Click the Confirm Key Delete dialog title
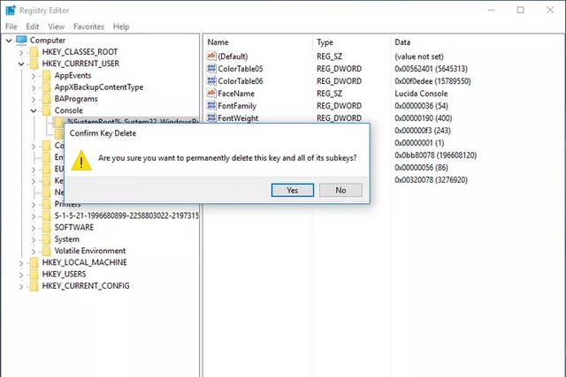 click(x=103, y=133)
